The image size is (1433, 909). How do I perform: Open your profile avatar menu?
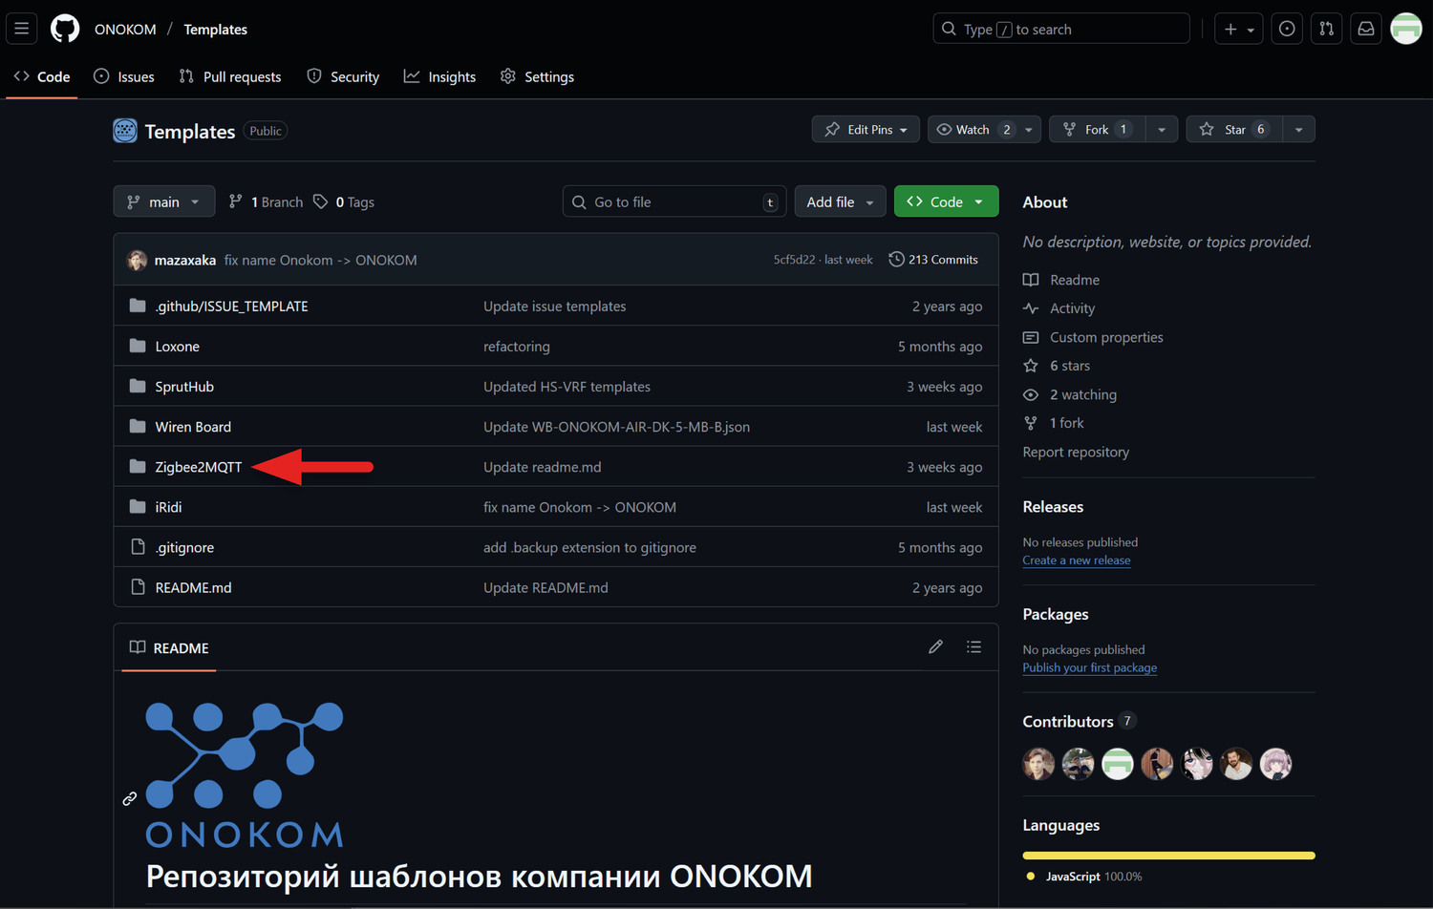1406,28
